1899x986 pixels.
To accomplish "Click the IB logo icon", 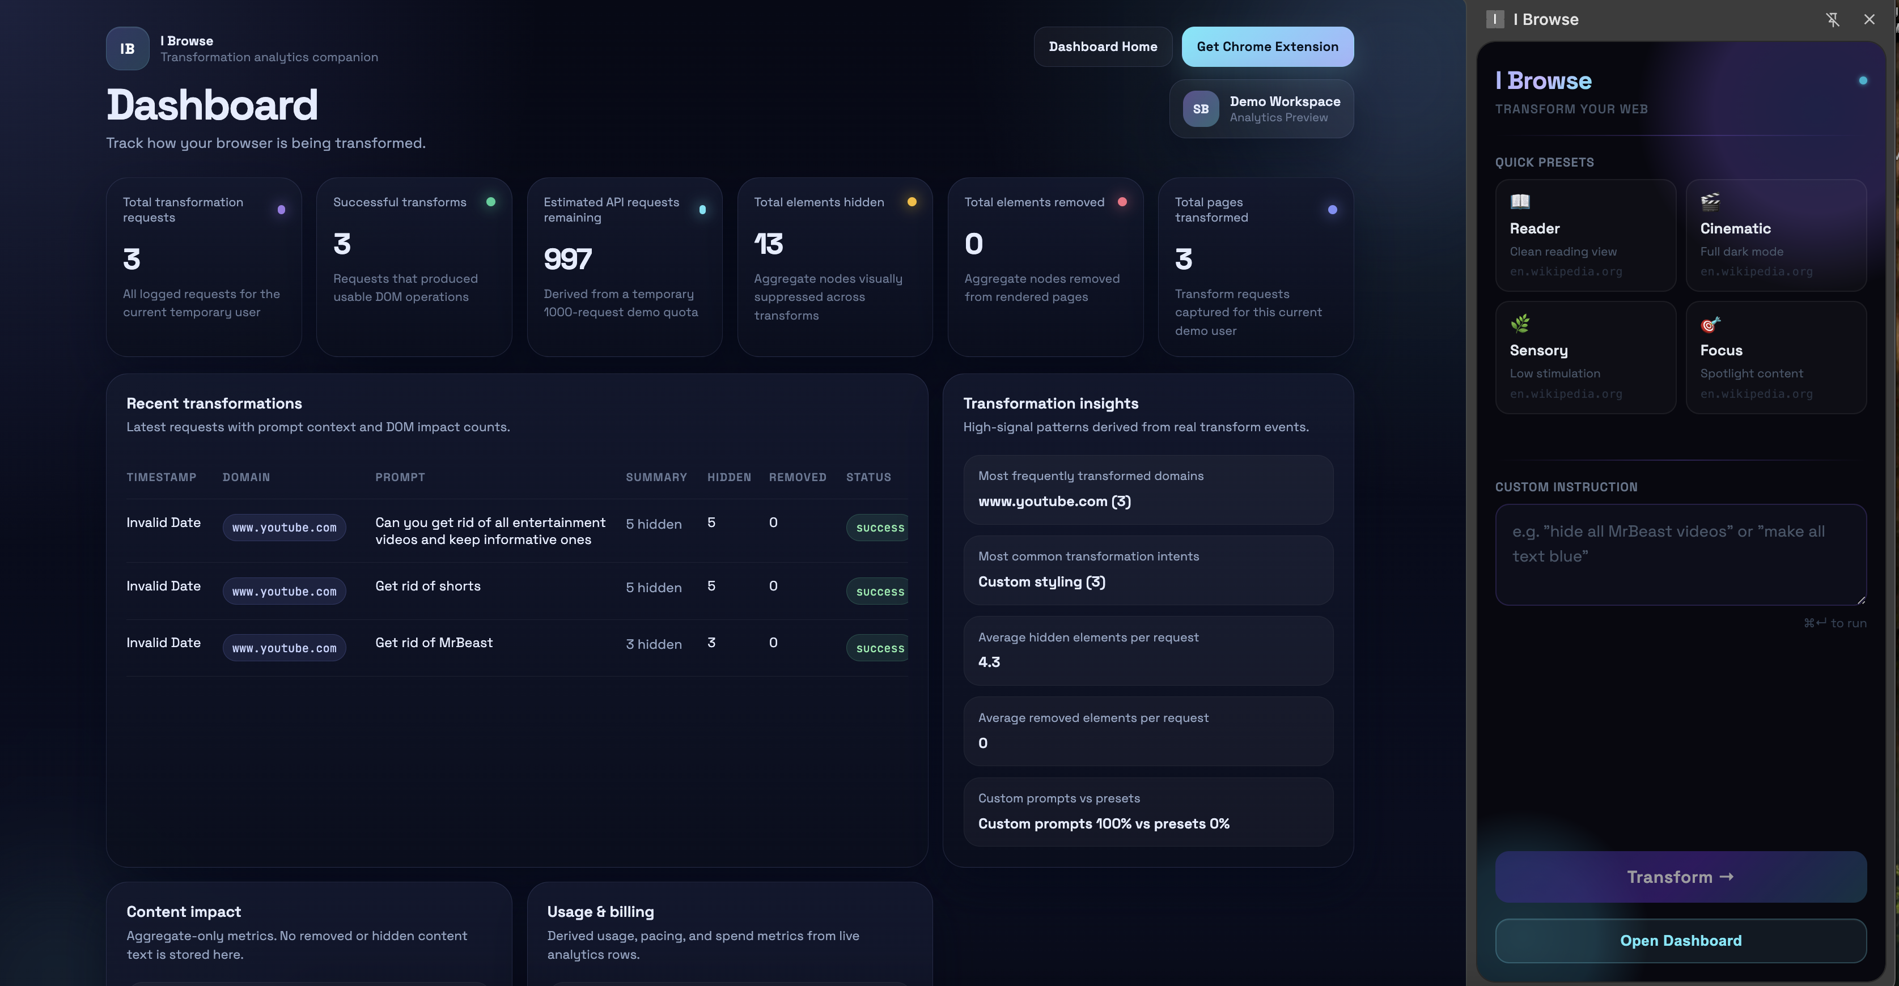I will click(x=127, y=49).
